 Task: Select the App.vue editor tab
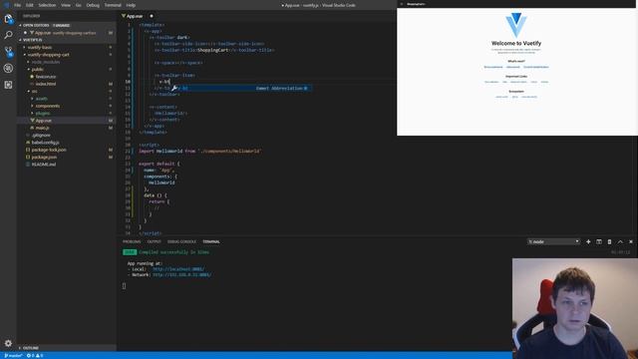[135, 16]
